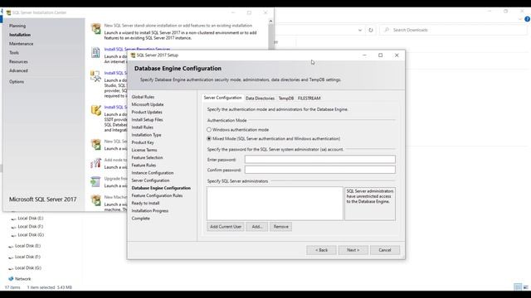The width and height of the screenshot is (531, 298).
Task: Click the Install SQL Server Management Tools icon
Action: [95, 76]
